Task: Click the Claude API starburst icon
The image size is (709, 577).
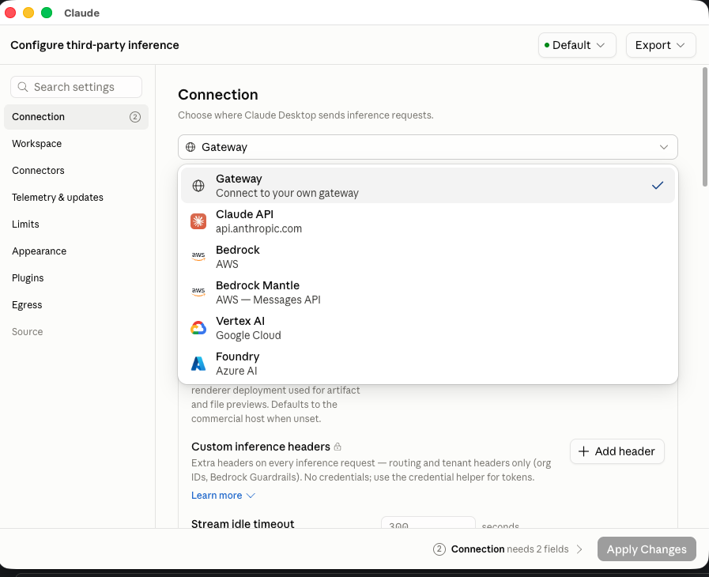Action: click(x=198, y=221)
